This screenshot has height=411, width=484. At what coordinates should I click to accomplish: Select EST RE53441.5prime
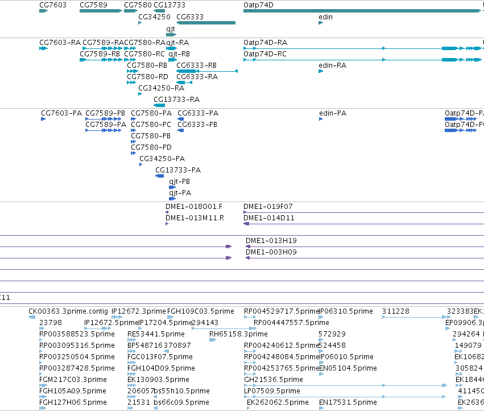point(156,334)
